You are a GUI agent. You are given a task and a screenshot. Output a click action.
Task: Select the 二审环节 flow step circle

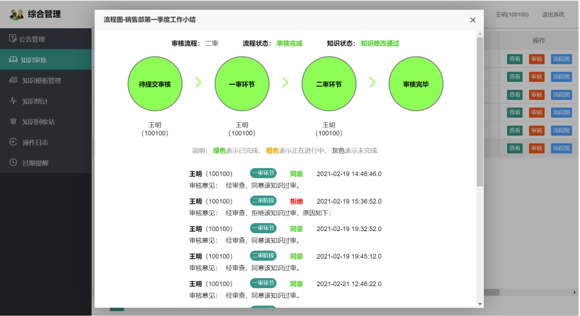coord(329,84)
